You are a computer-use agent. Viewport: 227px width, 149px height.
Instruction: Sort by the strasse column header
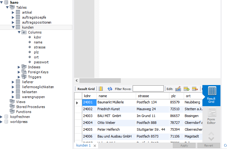(153, 96)
